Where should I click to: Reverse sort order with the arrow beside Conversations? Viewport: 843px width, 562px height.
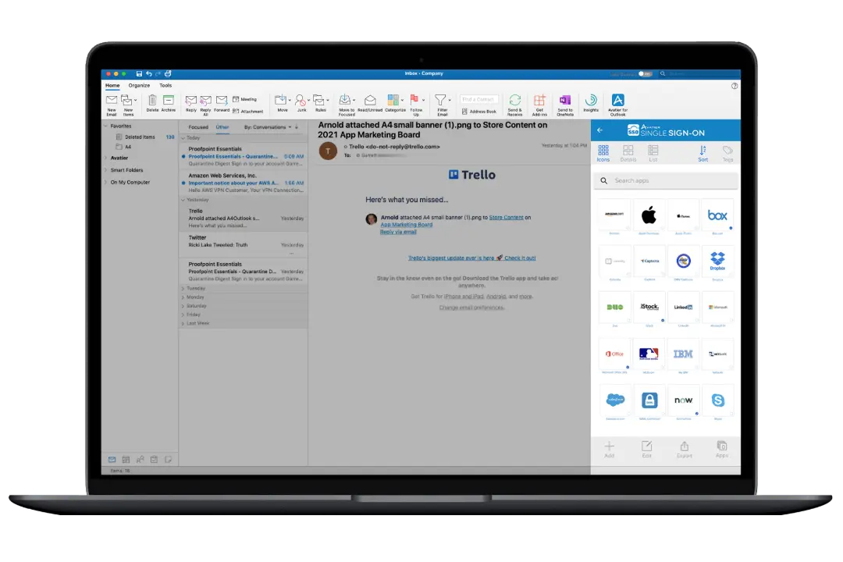(297, 127)
